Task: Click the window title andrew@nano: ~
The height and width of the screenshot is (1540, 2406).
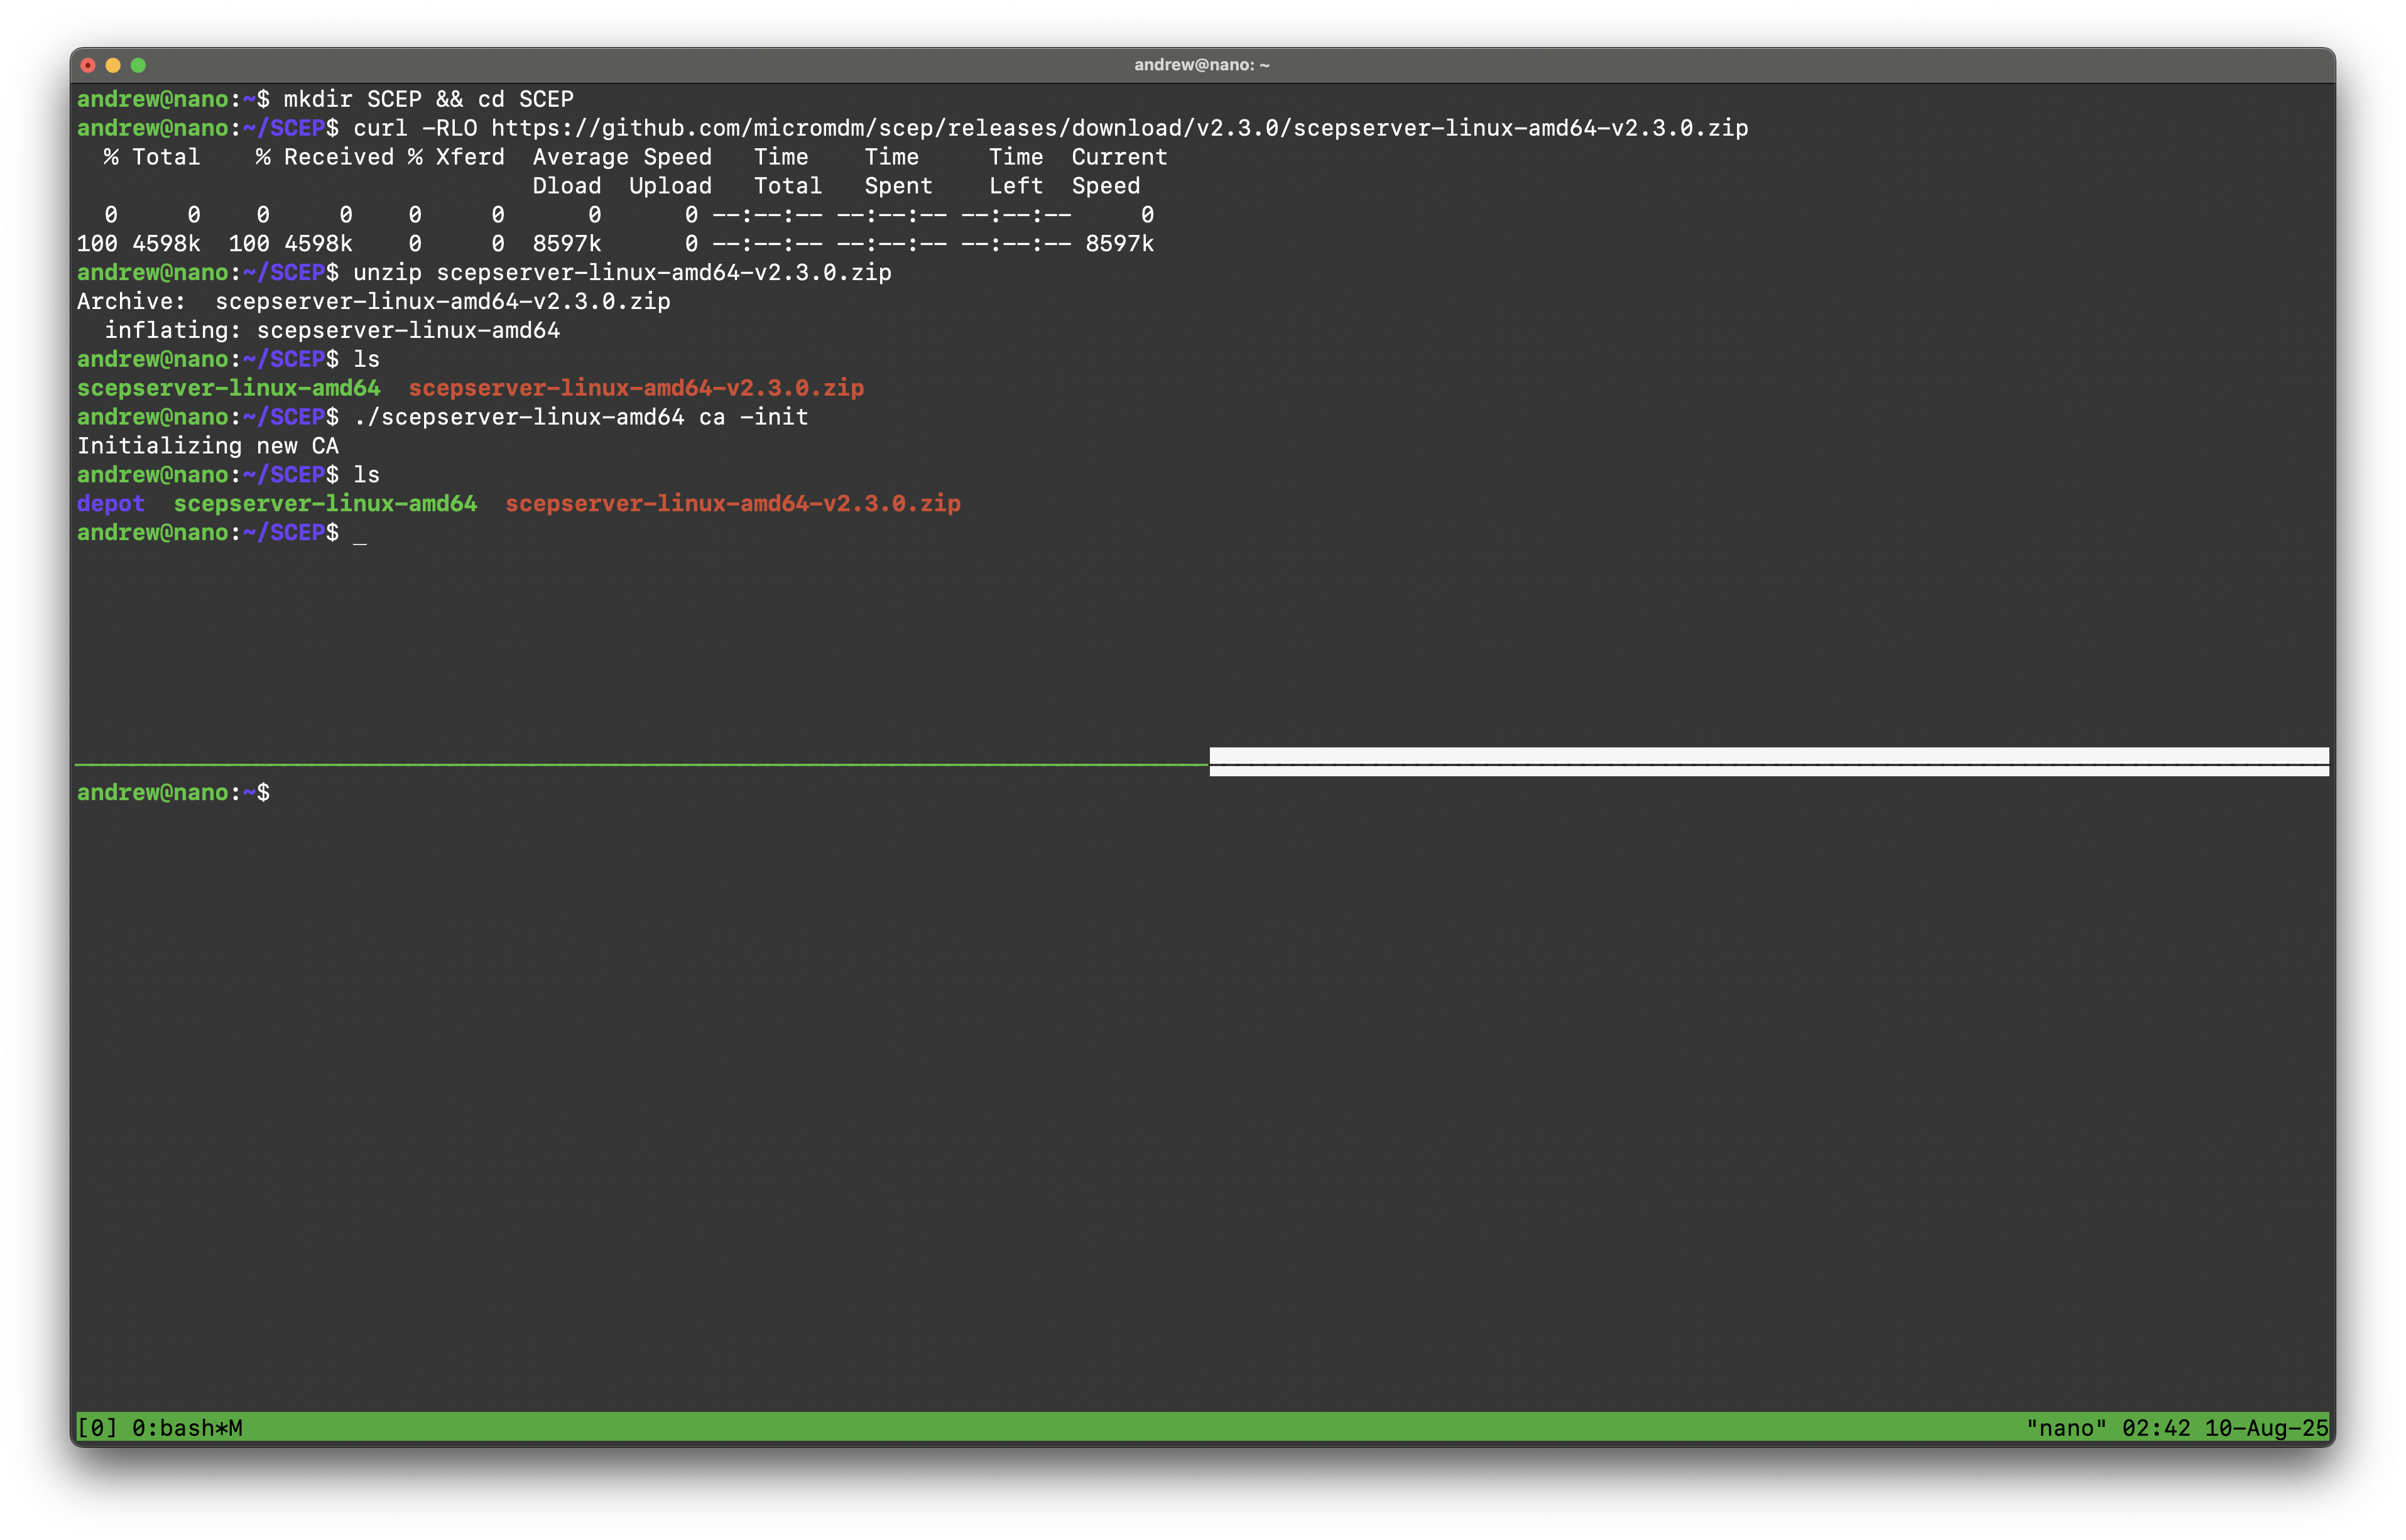Action: click(x=1201, y=65)
